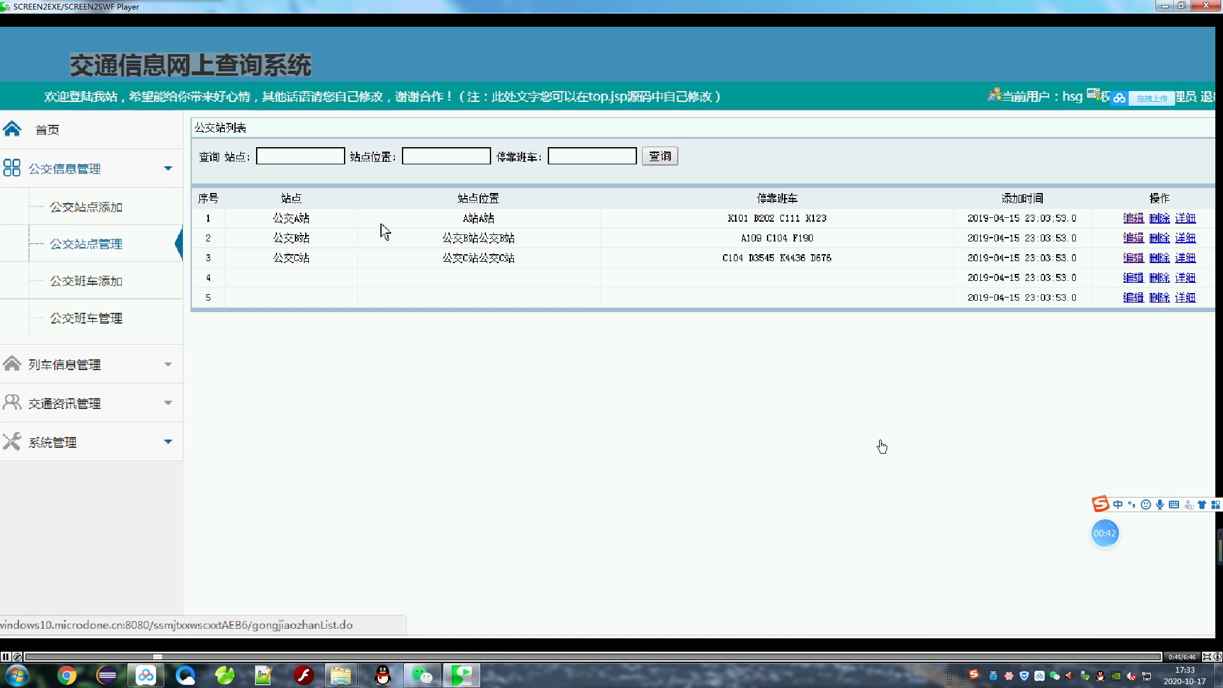Image resolution: width=1223 pixels, height=688 pixels.
Task: Open 公交班车添加 submenu item
Action: (86, 281)
